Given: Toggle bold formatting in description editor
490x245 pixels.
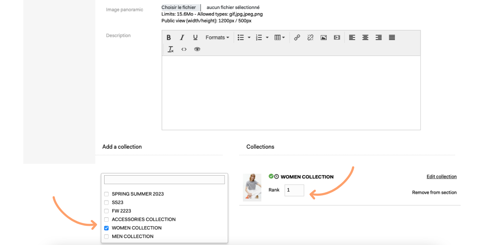Looking at the screenshot, I should [x=169, y=38].
